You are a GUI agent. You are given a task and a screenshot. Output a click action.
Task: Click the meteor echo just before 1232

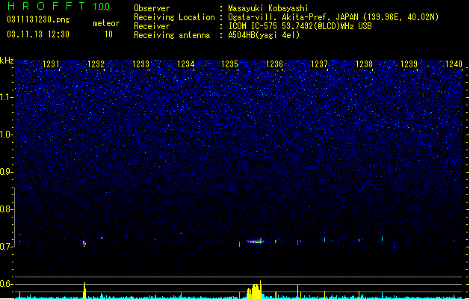(84, 243)
